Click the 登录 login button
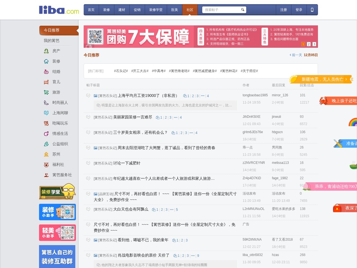 click(299, 9)
